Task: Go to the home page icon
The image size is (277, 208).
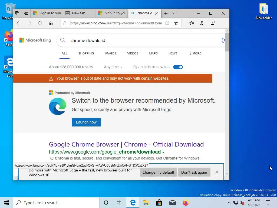Action: coord(51,23)
